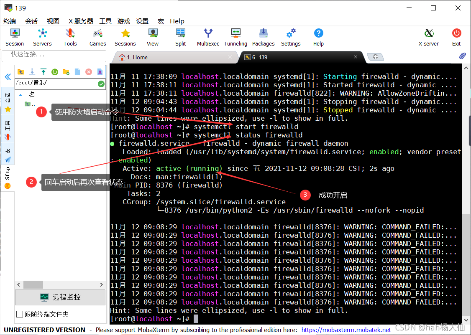Click terminal scrollbar up arrow
471x335 pixels.
click(x=466, y=68)
